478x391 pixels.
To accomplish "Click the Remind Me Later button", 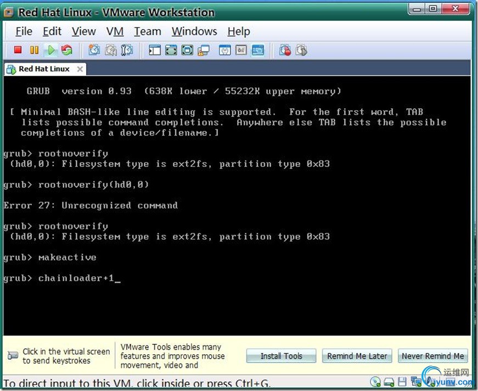I will point(357,356).
